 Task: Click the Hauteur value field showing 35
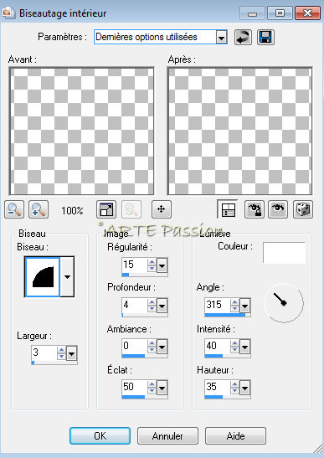[x=217, y=388]
